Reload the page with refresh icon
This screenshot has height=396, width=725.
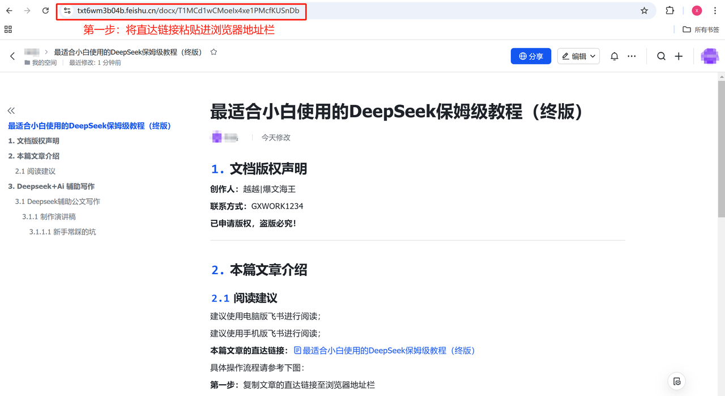45,11
